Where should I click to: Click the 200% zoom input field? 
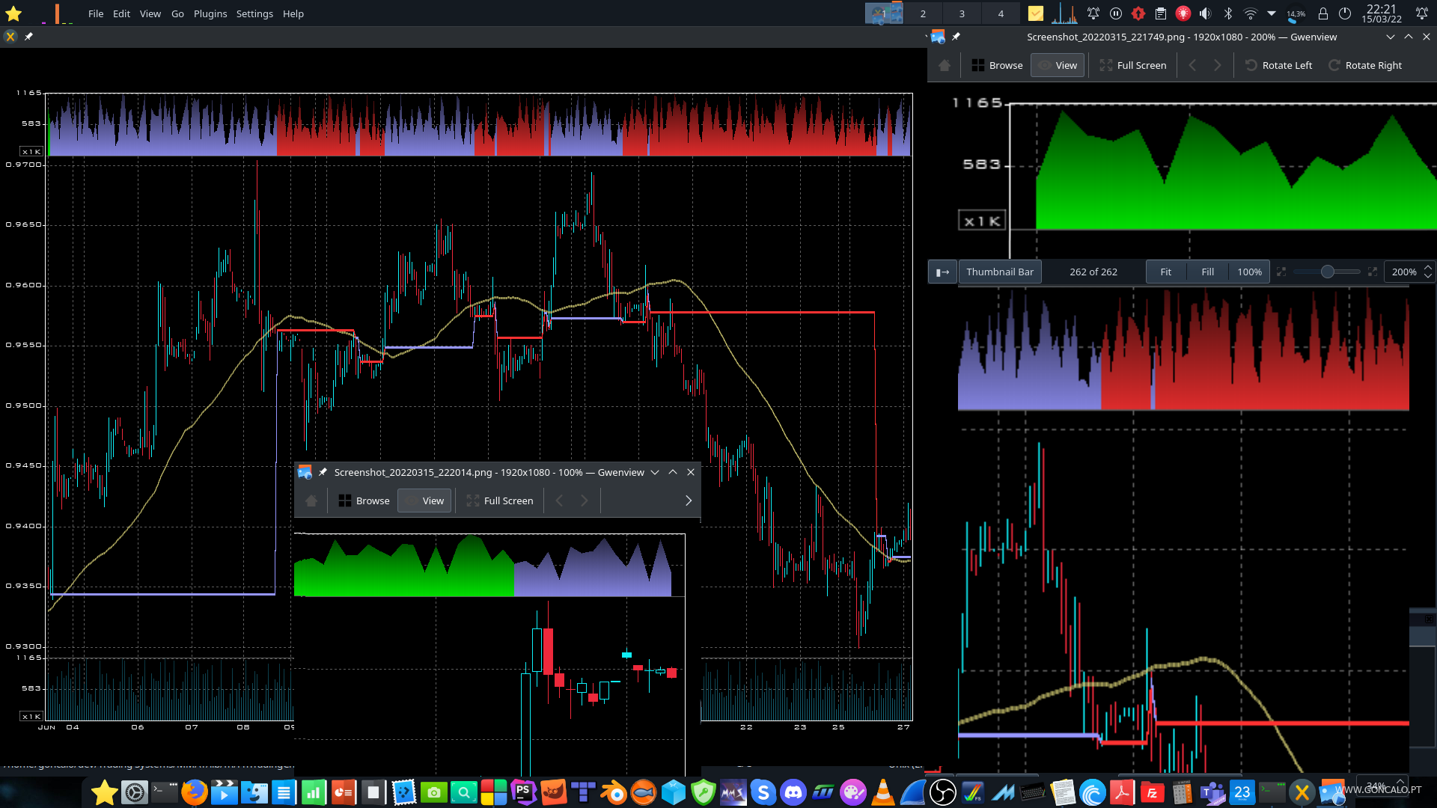[x=1403, y=272]
